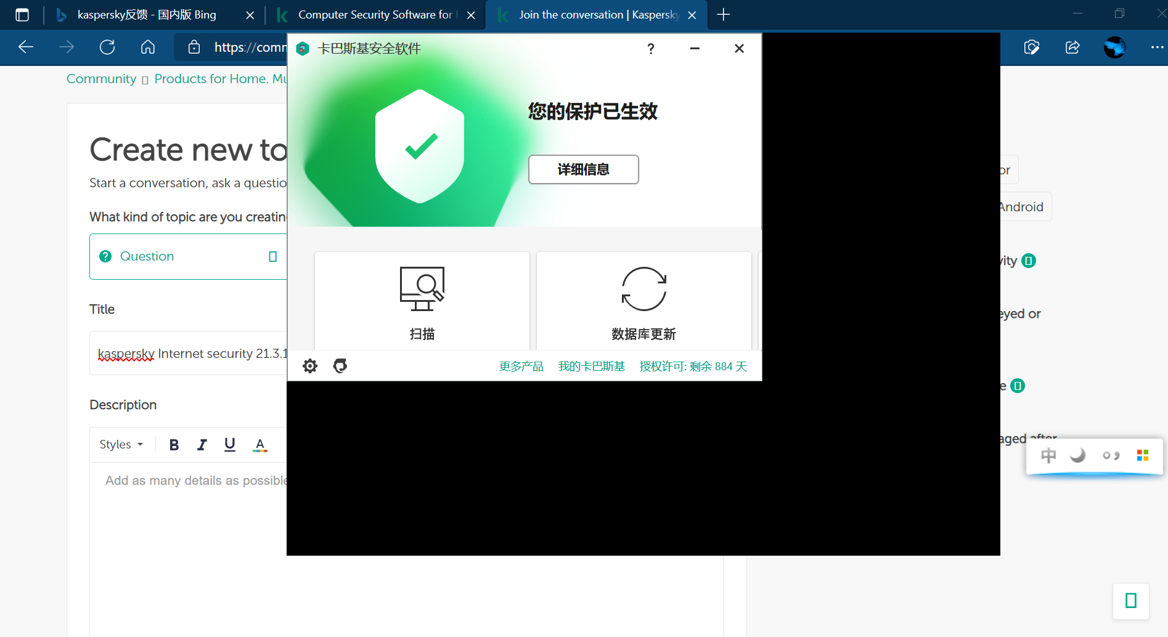The height and width of the screenshot is (637, 1168).
Task: Open the Edge tab actions menu icon
Action: click(x=22, y=15)
